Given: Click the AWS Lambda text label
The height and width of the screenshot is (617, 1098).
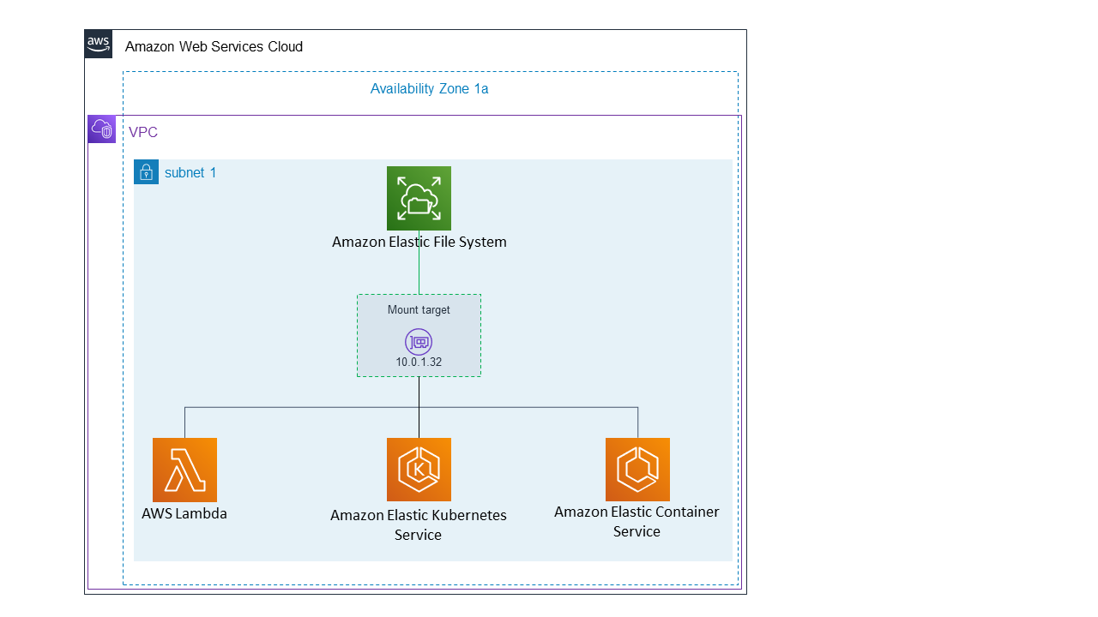Looking at the screenshot, I should coord(184,513).
